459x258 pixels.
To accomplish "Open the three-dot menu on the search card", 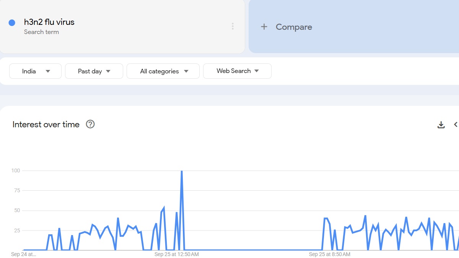I will tap(233, 26).
